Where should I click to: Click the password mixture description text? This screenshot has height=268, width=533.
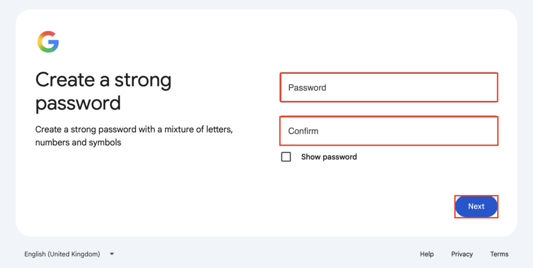tap(134, 136)
